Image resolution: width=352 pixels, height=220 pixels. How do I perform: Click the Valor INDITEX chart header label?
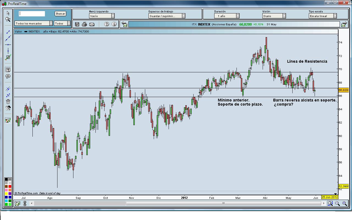(28, 31)
